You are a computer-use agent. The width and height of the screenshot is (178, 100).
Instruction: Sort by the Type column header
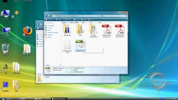tap(85, 22)
